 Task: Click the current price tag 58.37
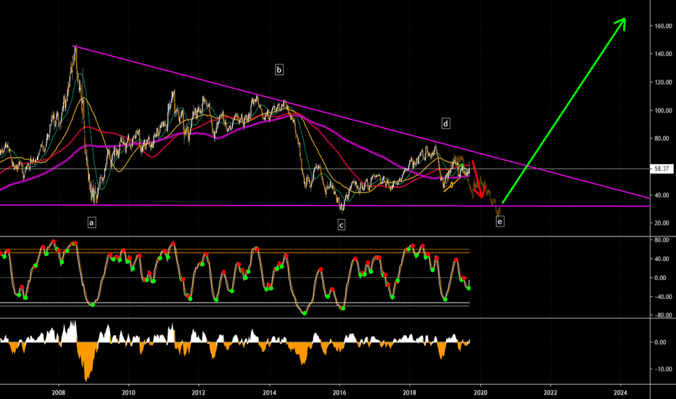(661, 168)
